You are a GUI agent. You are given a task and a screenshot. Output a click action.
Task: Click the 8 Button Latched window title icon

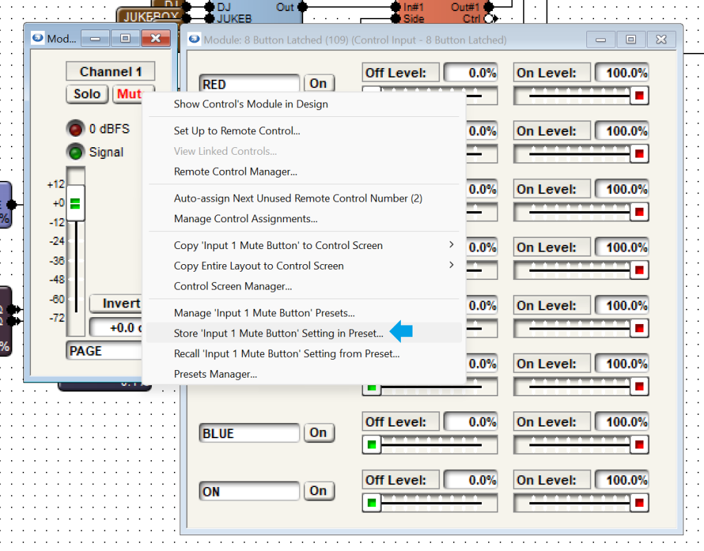click(195, 40)
